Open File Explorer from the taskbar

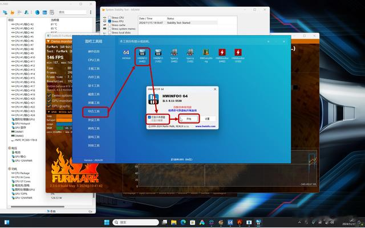pyautogui.click(x=173, y=222)
